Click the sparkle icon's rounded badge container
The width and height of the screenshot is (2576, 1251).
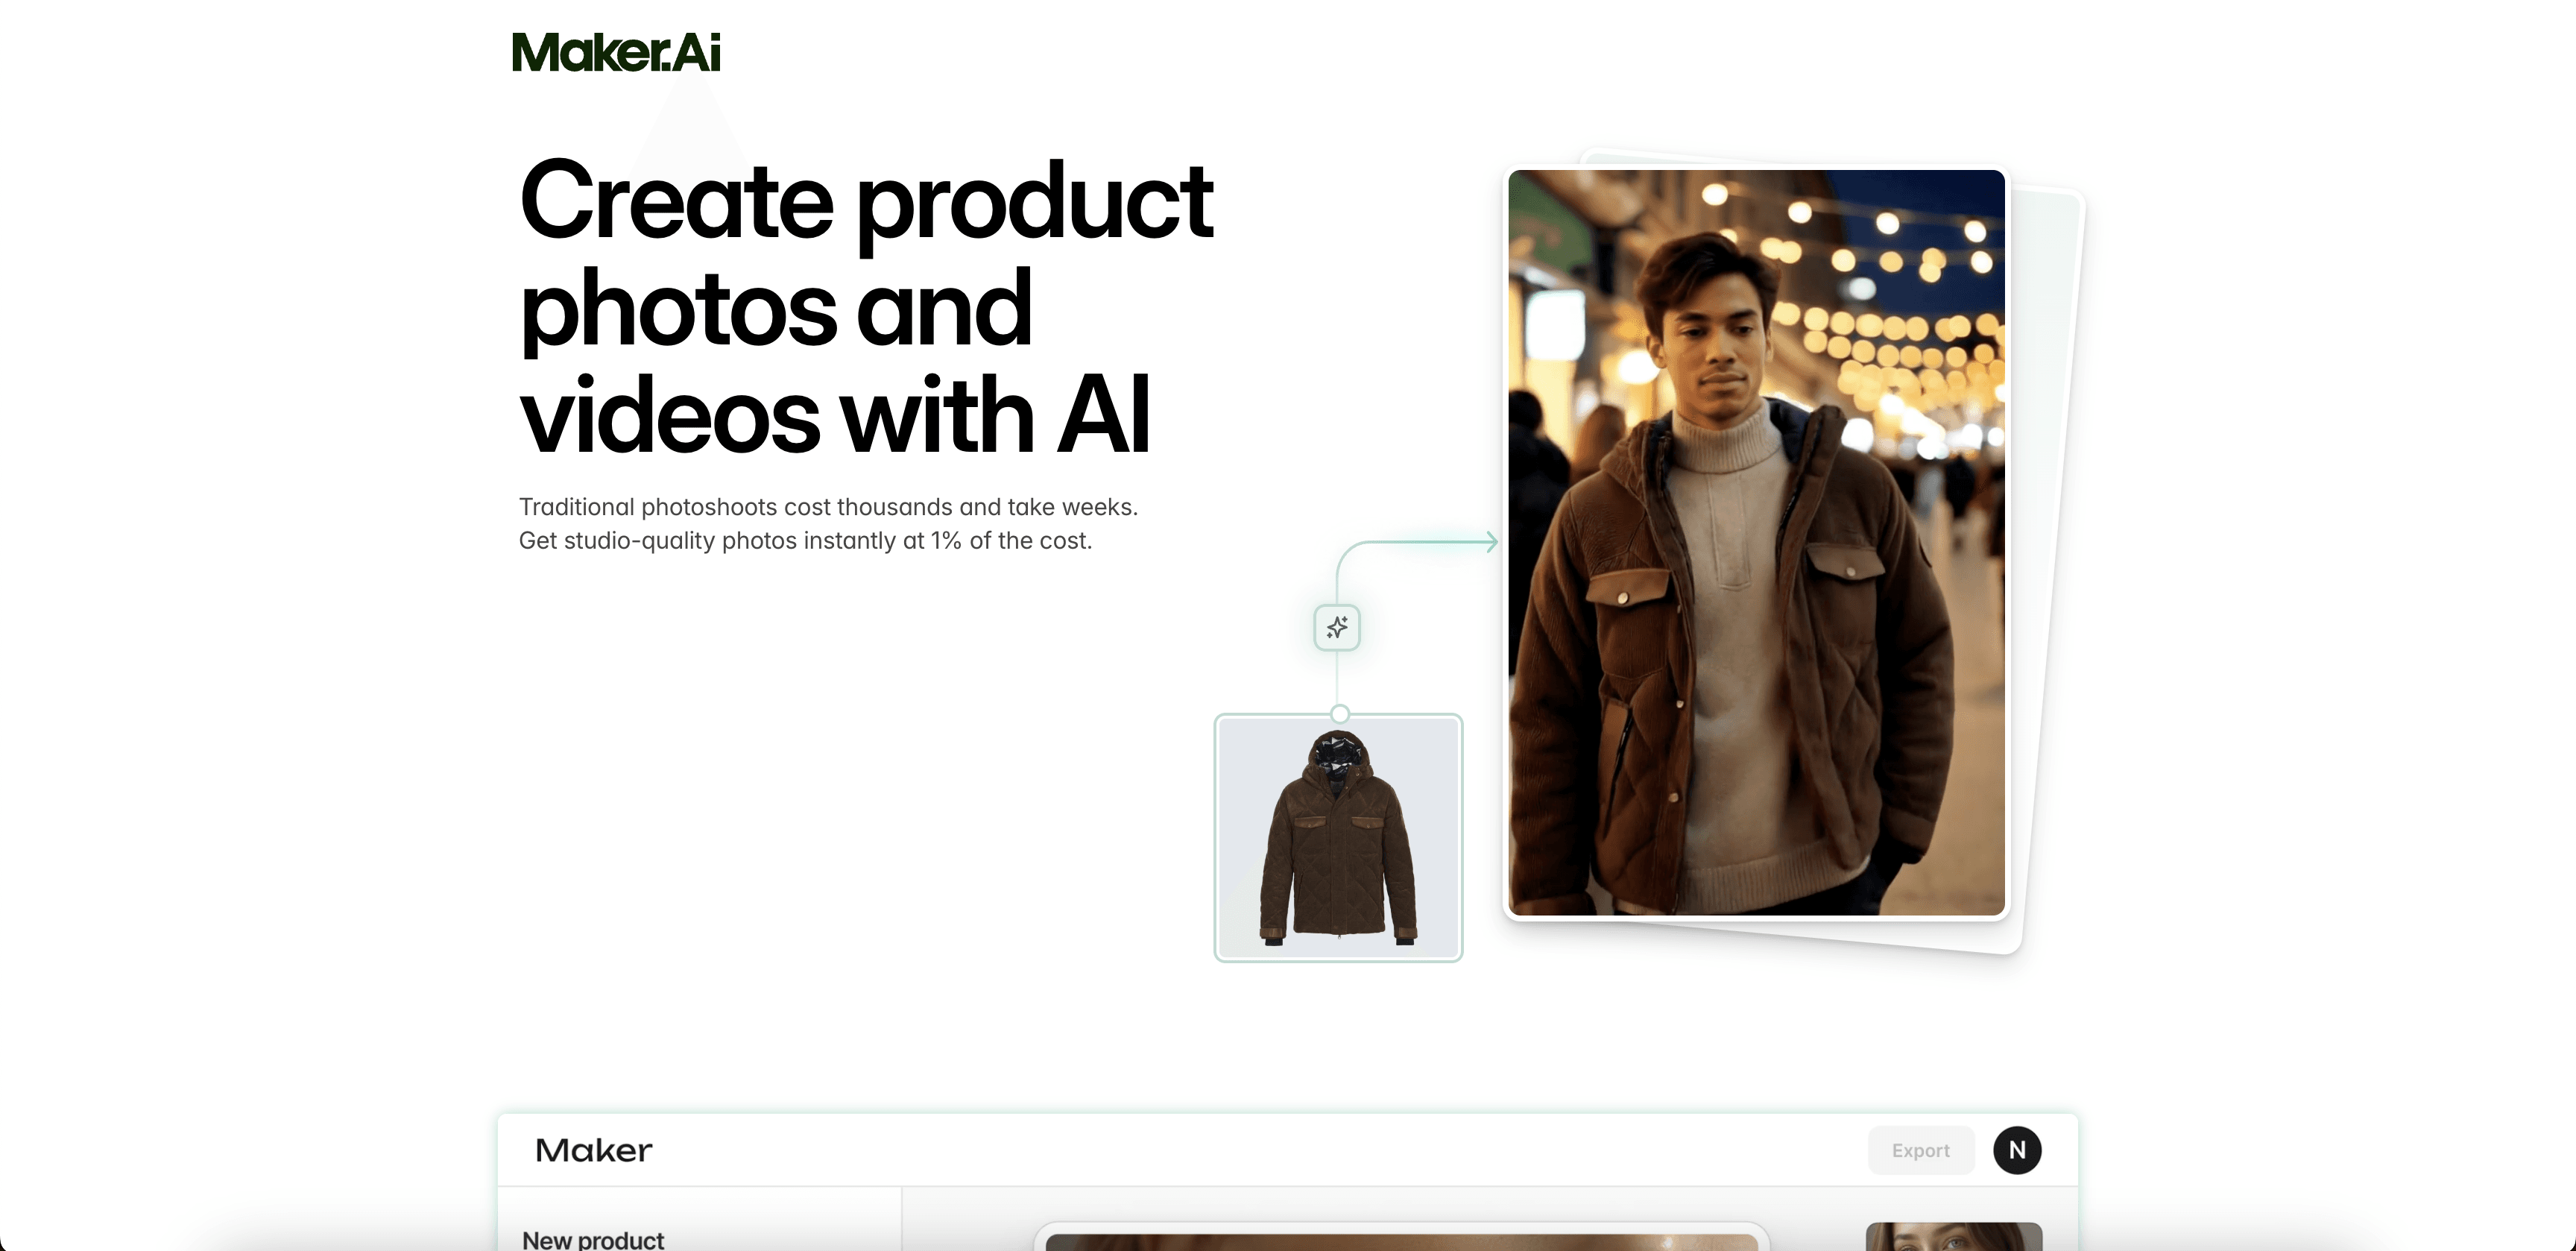[x=1337, y=628]
